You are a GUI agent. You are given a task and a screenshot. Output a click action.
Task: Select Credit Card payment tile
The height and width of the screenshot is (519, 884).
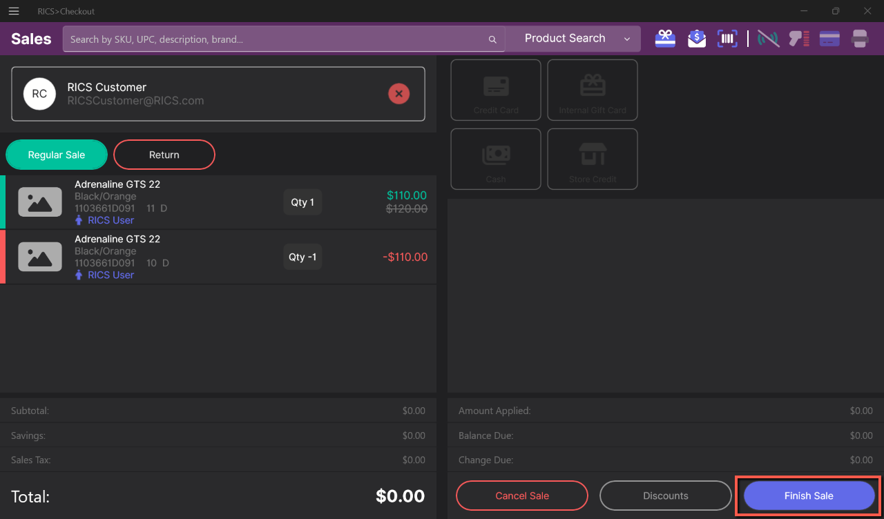click(496, 90)
